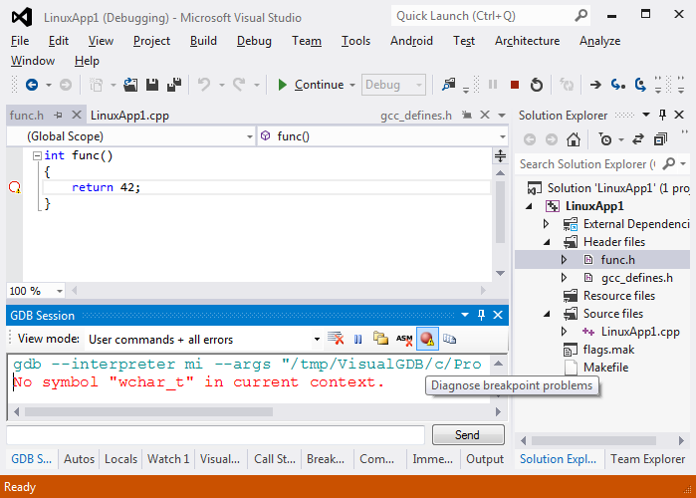Open the Debug menu
Image resolution: width=696 pixels, height=498 pixels.
pos(254,41)
